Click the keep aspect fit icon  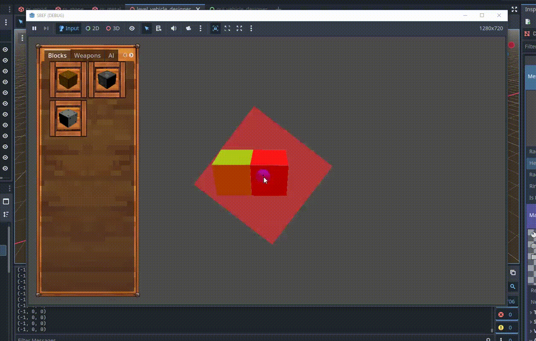(216, 29)
